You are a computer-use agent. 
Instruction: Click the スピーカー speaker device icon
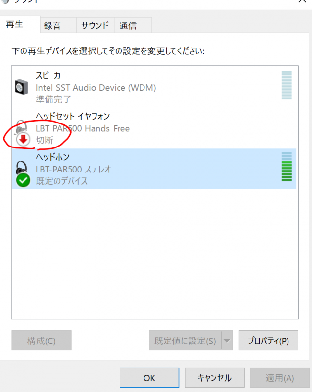(x=21, y=87)
